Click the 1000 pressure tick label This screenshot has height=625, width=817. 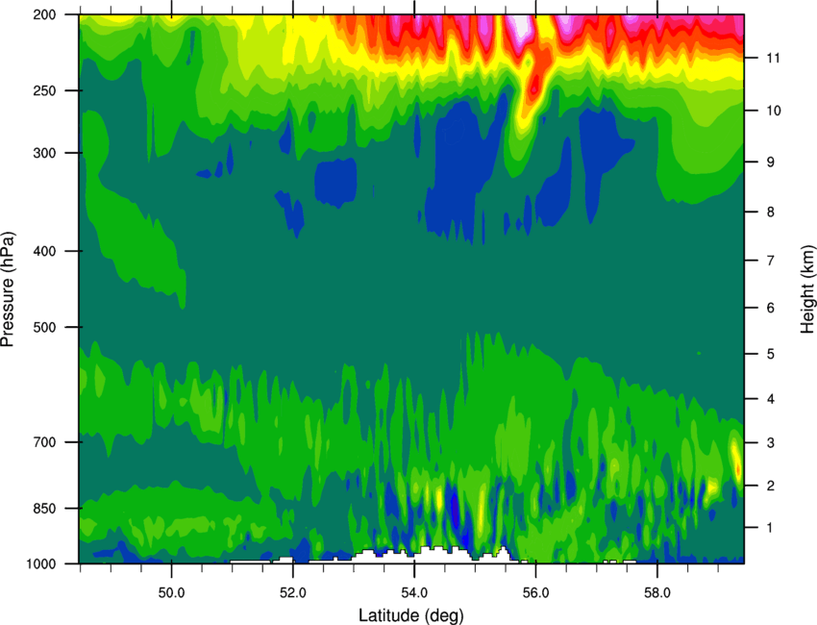pos(40,564)
